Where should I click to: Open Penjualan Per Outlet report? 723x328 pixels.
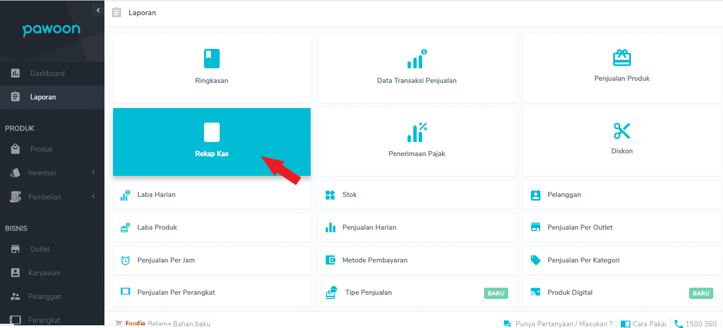(x=622, y=227)
